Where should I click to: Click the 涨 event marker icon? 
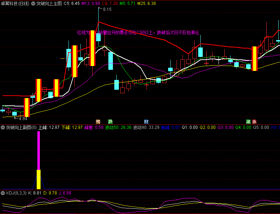[x=254, y=122]
